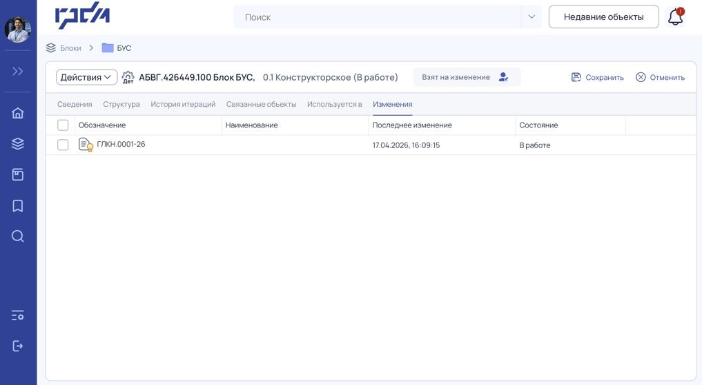Image resolution: width=702 pixels, height=385 pixels.
Task: Open the archive box sidebar icon
Action: (17, 175)
